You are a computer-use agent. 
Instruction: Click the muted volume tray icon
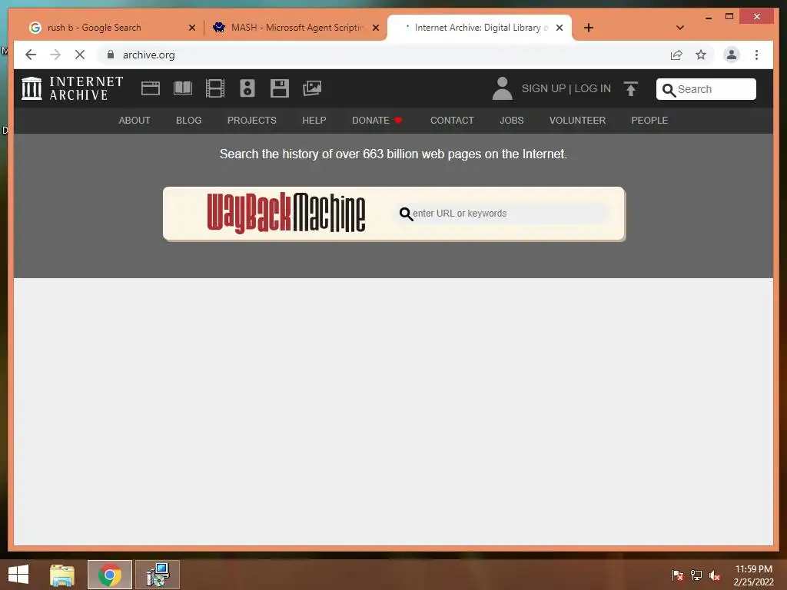(715, 575)
